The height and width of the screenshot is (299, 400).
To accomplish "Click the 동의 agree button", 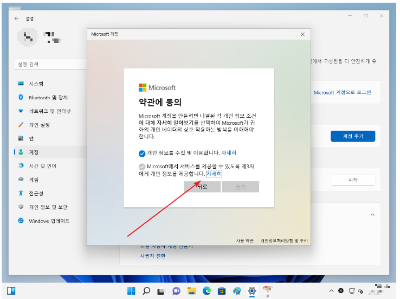I will (240, 187).
